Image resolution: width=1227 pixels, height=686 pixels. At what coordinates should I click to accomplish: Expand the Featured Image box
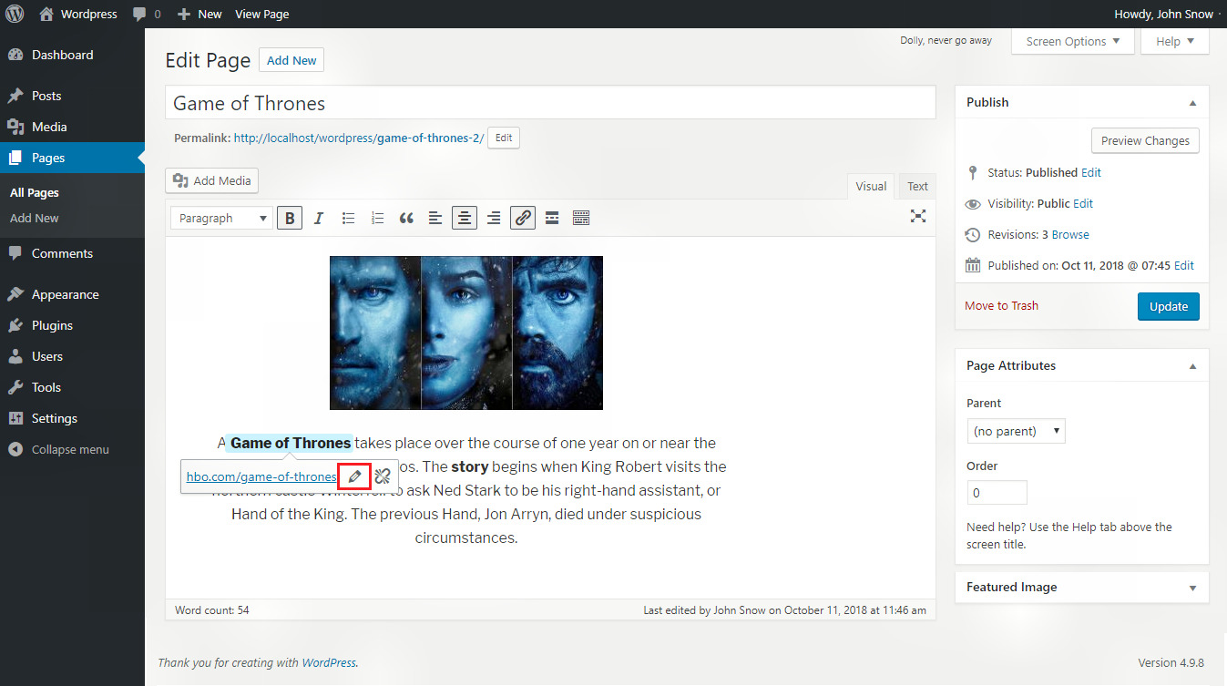coord(1192,588)
